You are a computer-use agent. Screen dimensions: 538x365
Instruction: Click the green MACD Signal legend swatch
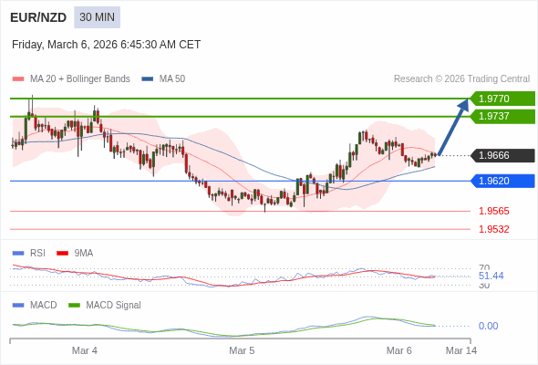[x=74, y=306]
